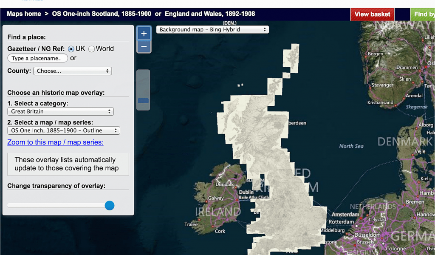Open the OS One Inch map series dropdown

pos(64,130)
